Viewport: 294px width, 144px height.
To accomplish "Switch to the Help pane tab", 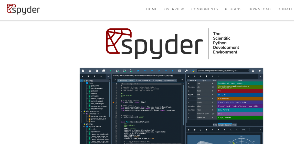I will (x=215, y=125).
